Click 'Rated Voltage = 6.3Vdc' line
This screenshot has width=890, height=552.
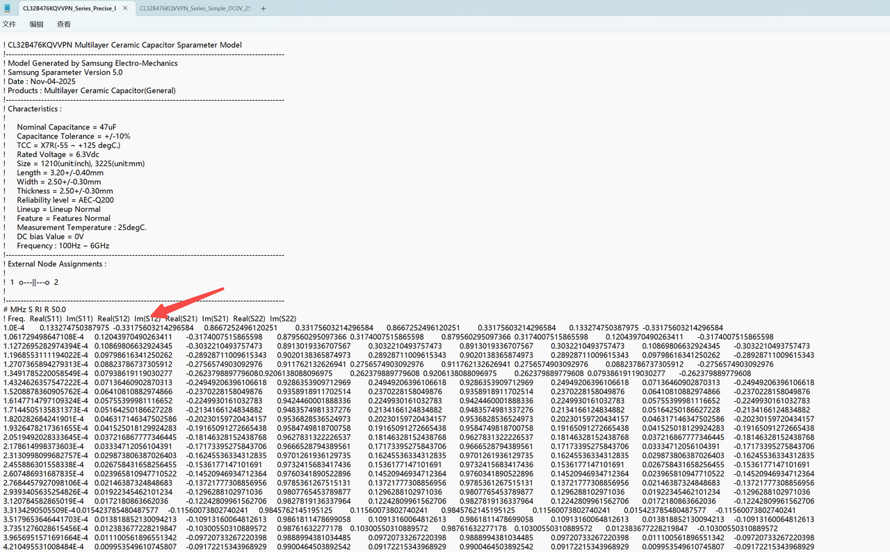(x=58, y=154)
